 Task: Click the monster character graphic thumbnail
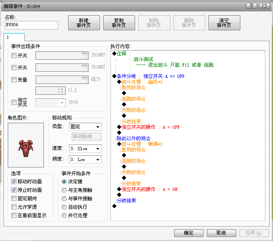[26, 145]
